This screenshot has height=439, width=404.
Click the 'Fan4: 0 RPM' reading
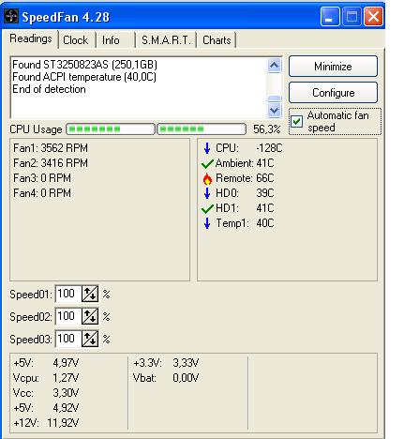coord(42,193)
